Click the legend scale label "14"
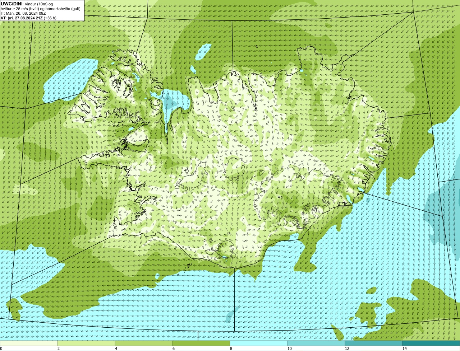The image size is (460, 351). point(404,348)
